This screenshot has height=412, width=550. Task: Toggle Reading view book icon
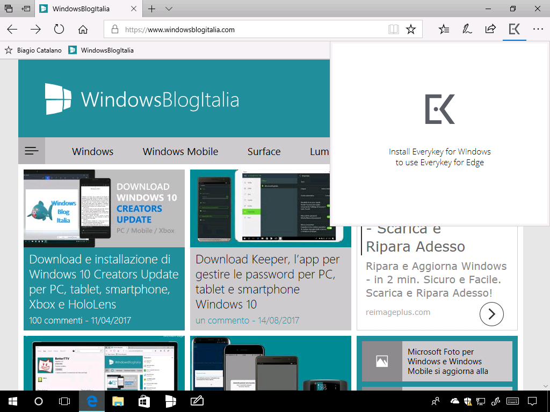[x=394, y=29]
